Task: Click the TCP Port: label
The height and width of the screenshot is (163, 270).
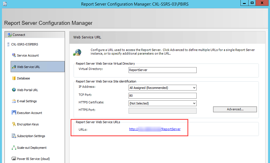Action: pyautogui.click(x=85, y=95)
